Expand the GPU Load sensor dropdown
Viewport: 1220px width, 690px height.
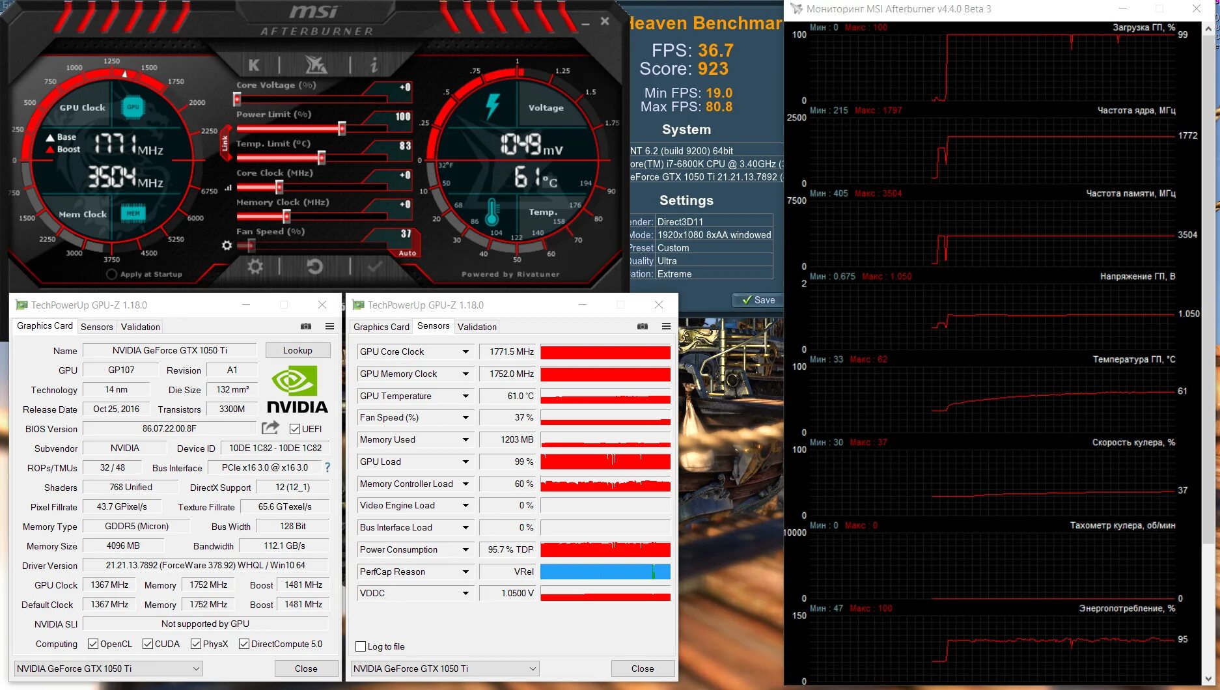465,462
